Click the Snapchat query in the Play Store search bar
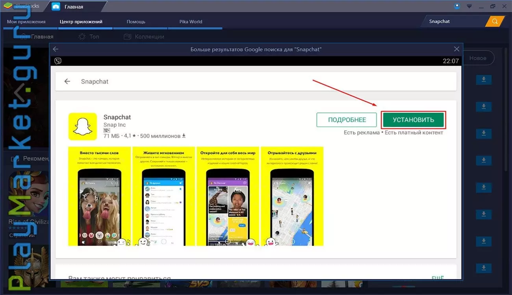512x295 pixels. click(x=95, y=81)
